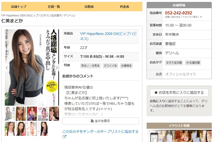Click the next image arrow on the photo carousel

56,68
